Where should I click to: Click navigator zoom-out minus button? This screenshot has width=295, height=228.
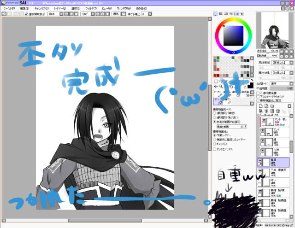282,51
